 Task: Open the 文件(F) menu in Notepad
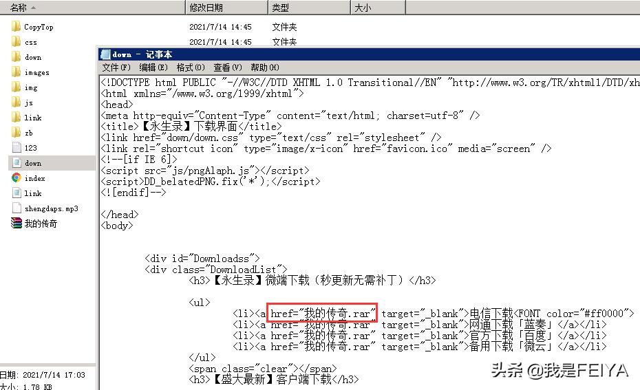click(x=116, y=67)
